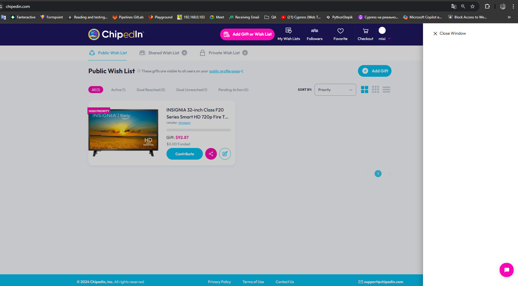
Task: Click the INSIGNIA TV product image
Action: (123, 133)
